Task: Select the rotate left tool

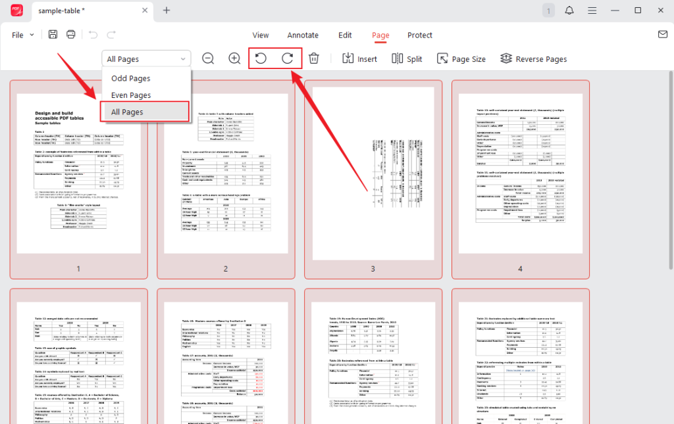Action: coord(260,58)
